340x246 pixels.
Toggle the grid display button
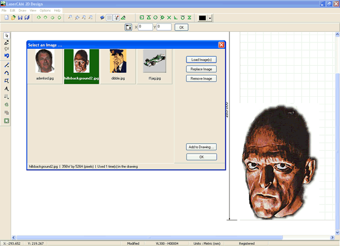pos(109,18)
